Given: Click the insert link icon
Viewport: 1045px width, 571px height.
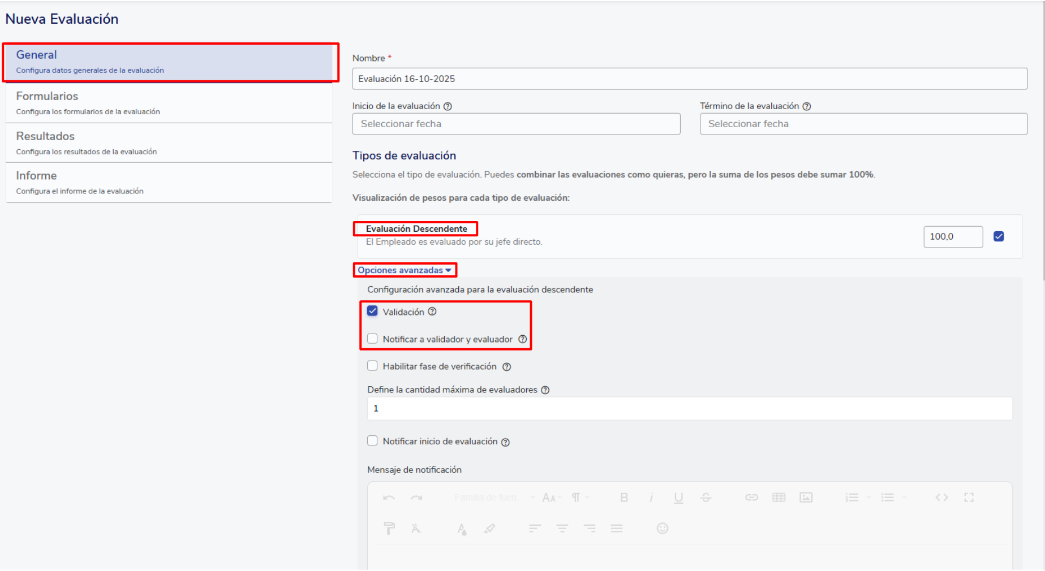Looking at the screenshot, I should (751, 498).
